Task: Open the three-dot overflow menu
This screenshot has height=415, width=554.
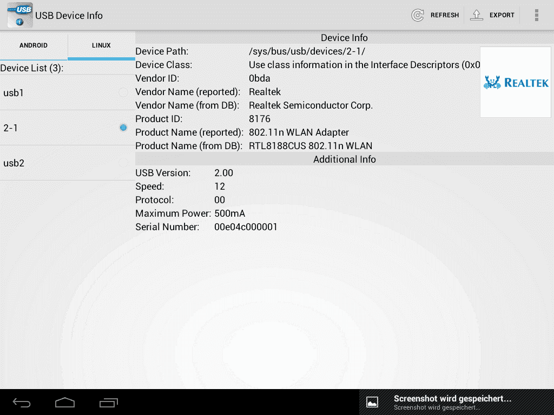Action: pyautogui.click(x=536, y=15)
